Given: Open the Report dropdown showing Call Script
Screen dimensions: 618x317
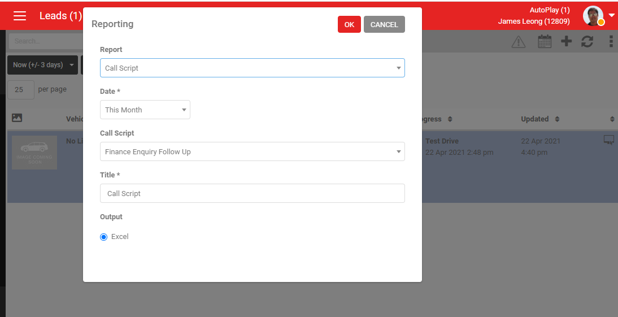Looking at the screenshot, I should coord(253,68).
